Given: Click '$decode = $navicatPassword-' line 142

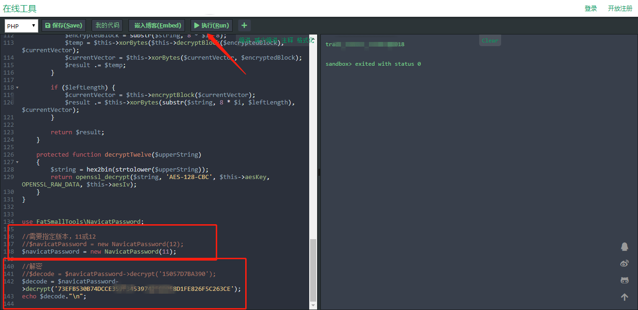Looking at the screenshot, I should (x=71, y=282).
